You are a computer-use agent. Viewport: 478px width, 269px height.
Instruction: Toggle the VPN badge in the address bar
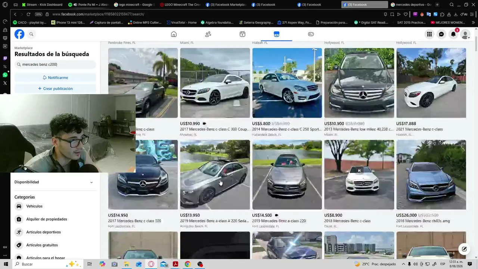tap(38, 14)
